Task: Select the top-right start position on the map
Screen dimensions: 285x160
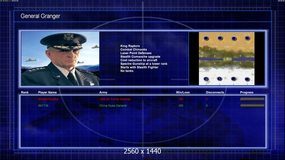Action: (247, 38)
